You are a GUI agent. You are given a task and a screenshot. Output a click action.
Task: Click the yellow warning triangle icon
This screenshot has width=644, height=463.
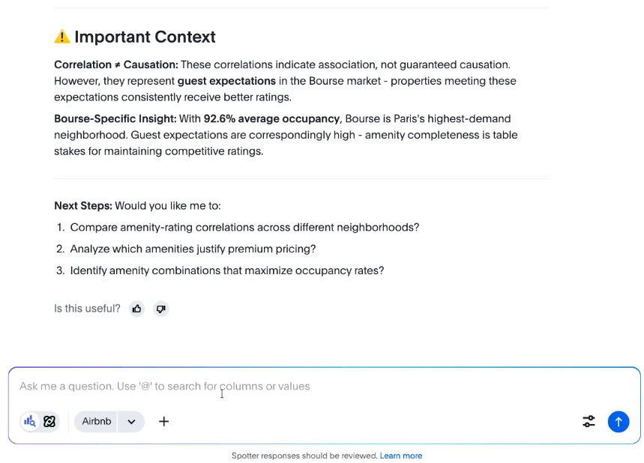[x=62, y=37]
